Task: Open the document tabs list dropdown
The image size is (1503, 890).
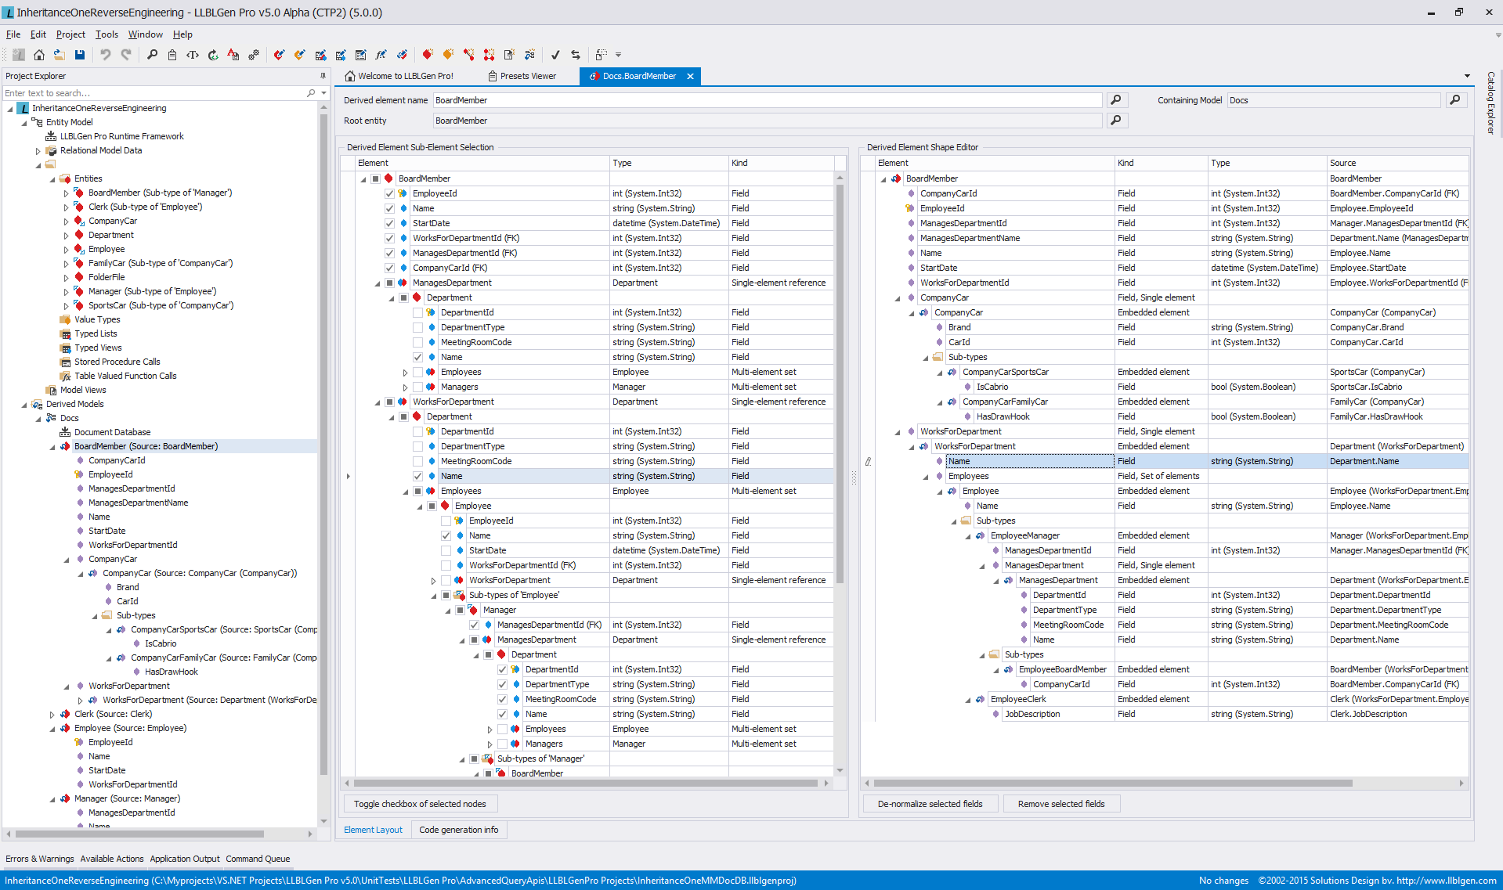Action: pos(1467,76)
